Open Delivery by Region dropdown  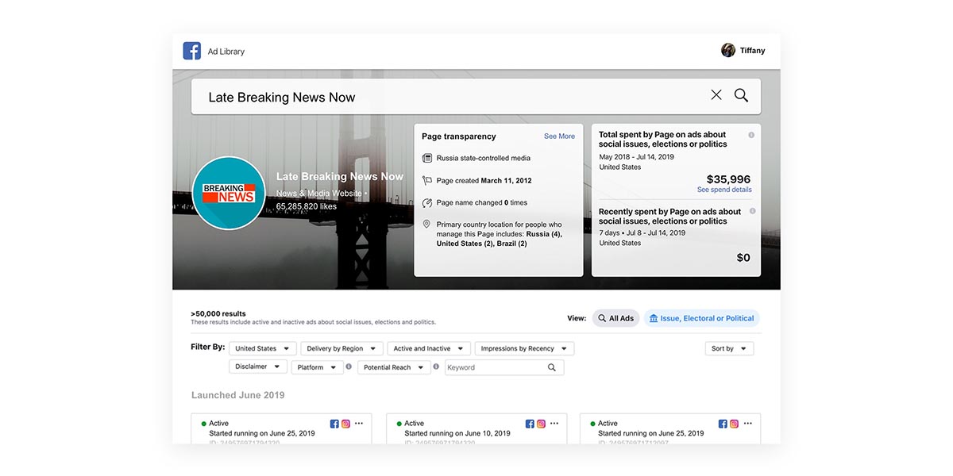point(341,348)
